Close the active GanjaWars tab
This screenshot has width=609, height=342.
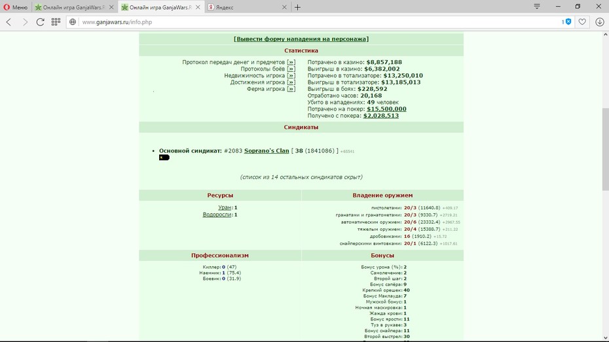pyautogui.click(x=198, y=7)
